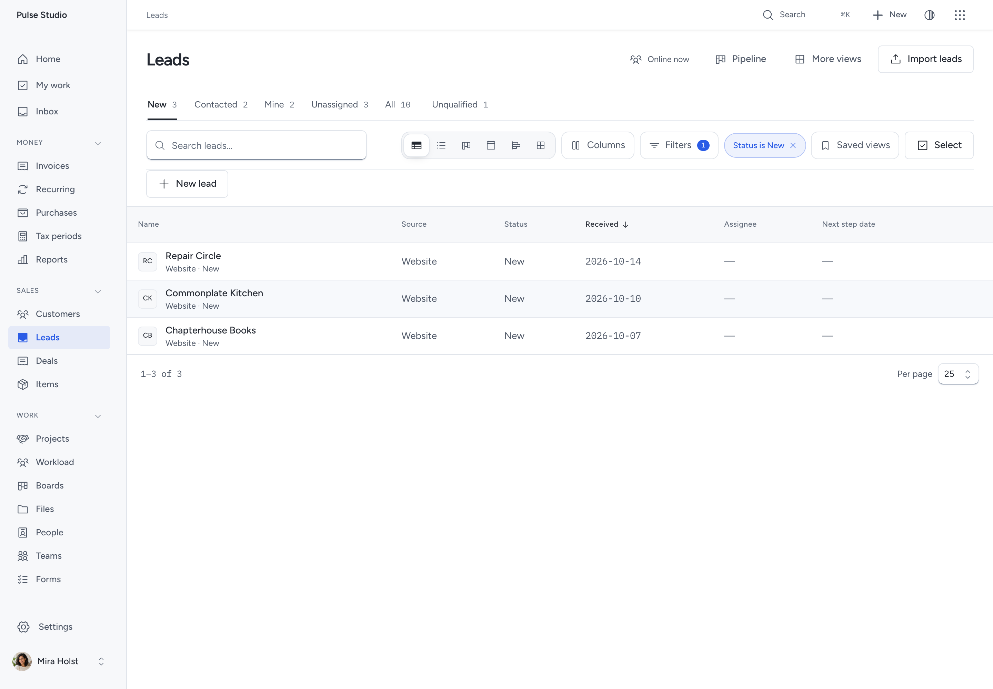Click the Leads breadcrumb
The height and width of the screenshot is (689, 993).
[x=157, y=15]
